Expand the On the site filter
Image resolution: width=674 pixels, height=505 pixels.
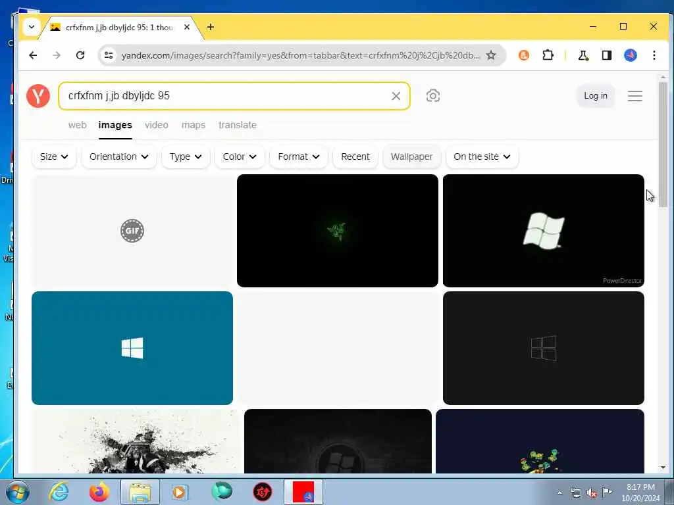tap(482, 156)
